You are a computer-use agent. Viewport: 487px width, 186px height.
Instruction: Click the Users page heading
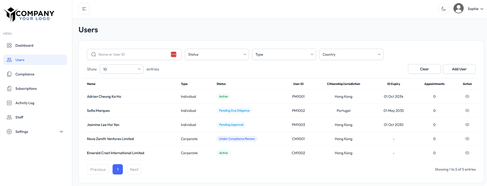88,30
